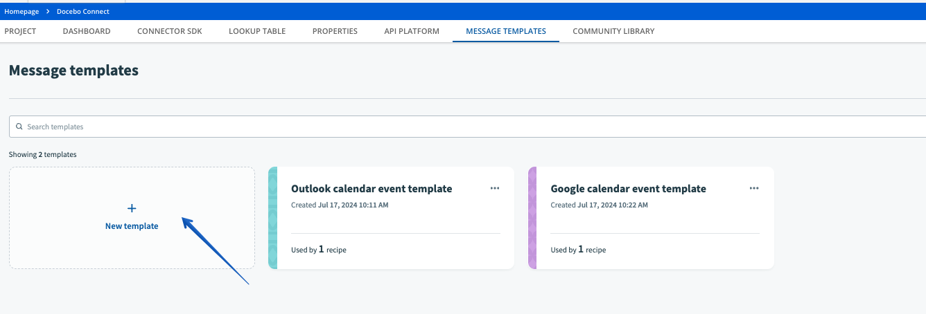Click the Homepage breadcrumb link

(x=20, y=12)
